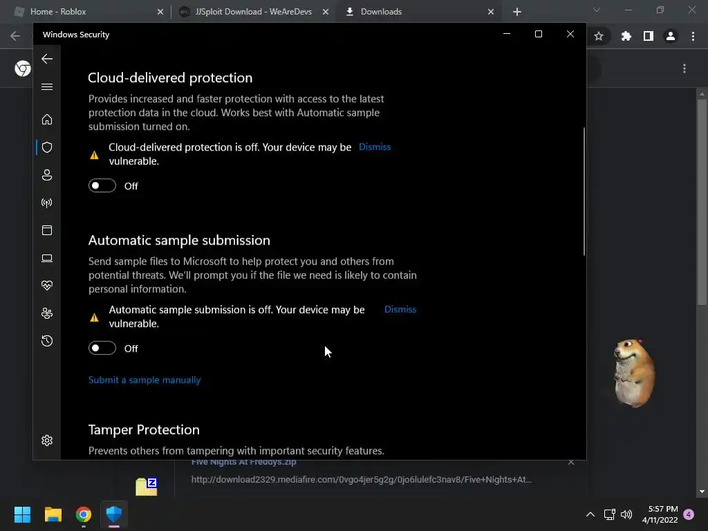Open the notification center badge
Screen dimensions: 708x531
(689, 514)
